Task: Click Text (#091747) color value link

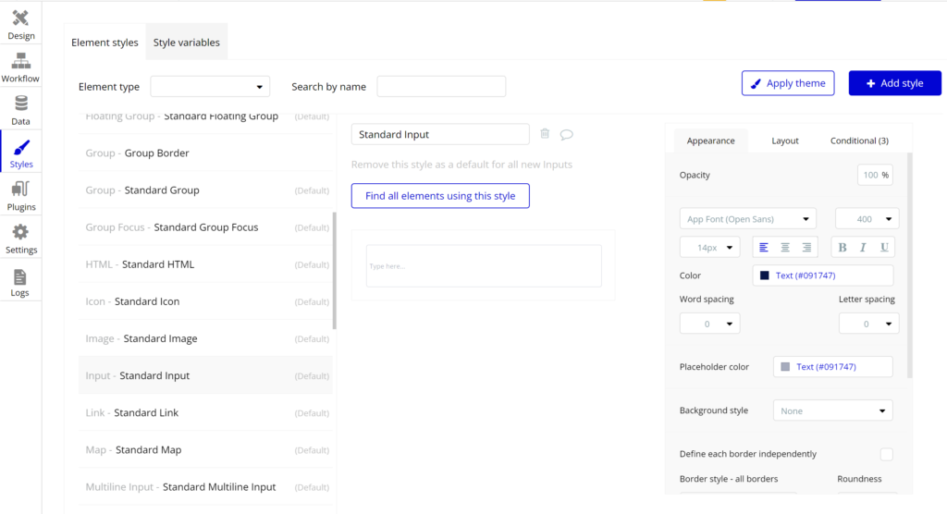Action: pos(806,275)
